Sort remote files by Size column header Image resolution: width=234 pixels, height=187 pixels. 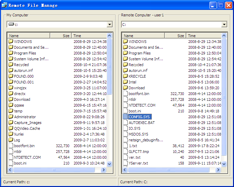point(175,35)
